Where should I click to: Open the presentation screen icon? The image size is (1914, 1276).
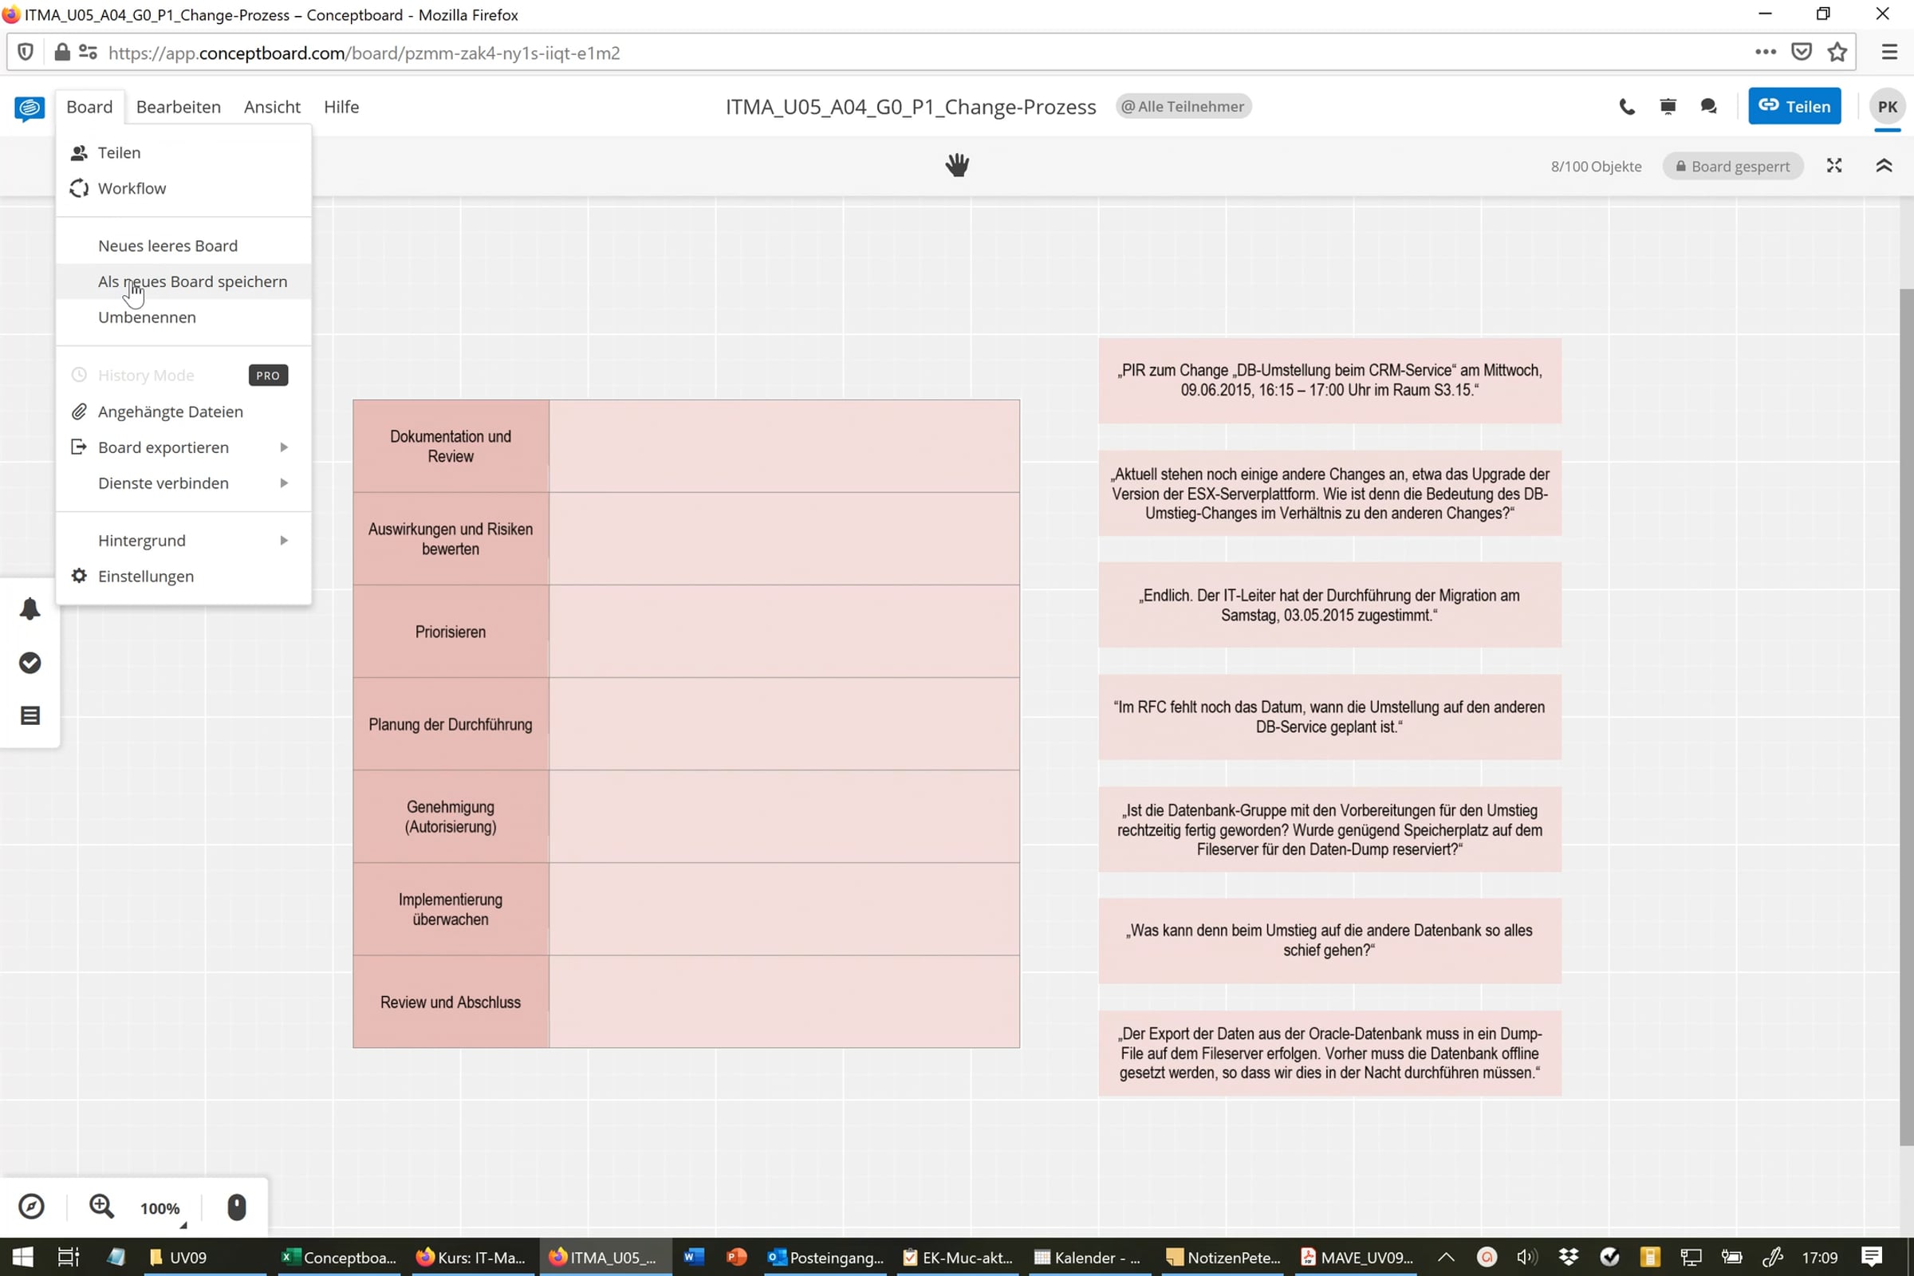pos(1668,107)
